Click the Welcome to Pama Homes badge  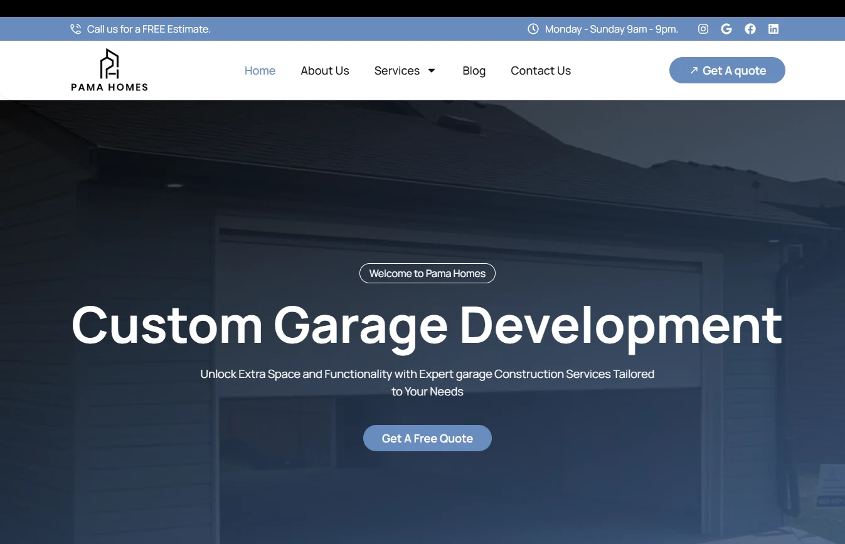(x=427, y=273)
